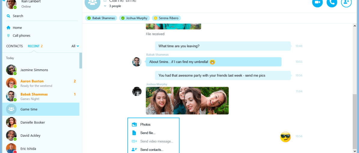Click the 'Ready for the weekend' mood text

pos(36,86)
